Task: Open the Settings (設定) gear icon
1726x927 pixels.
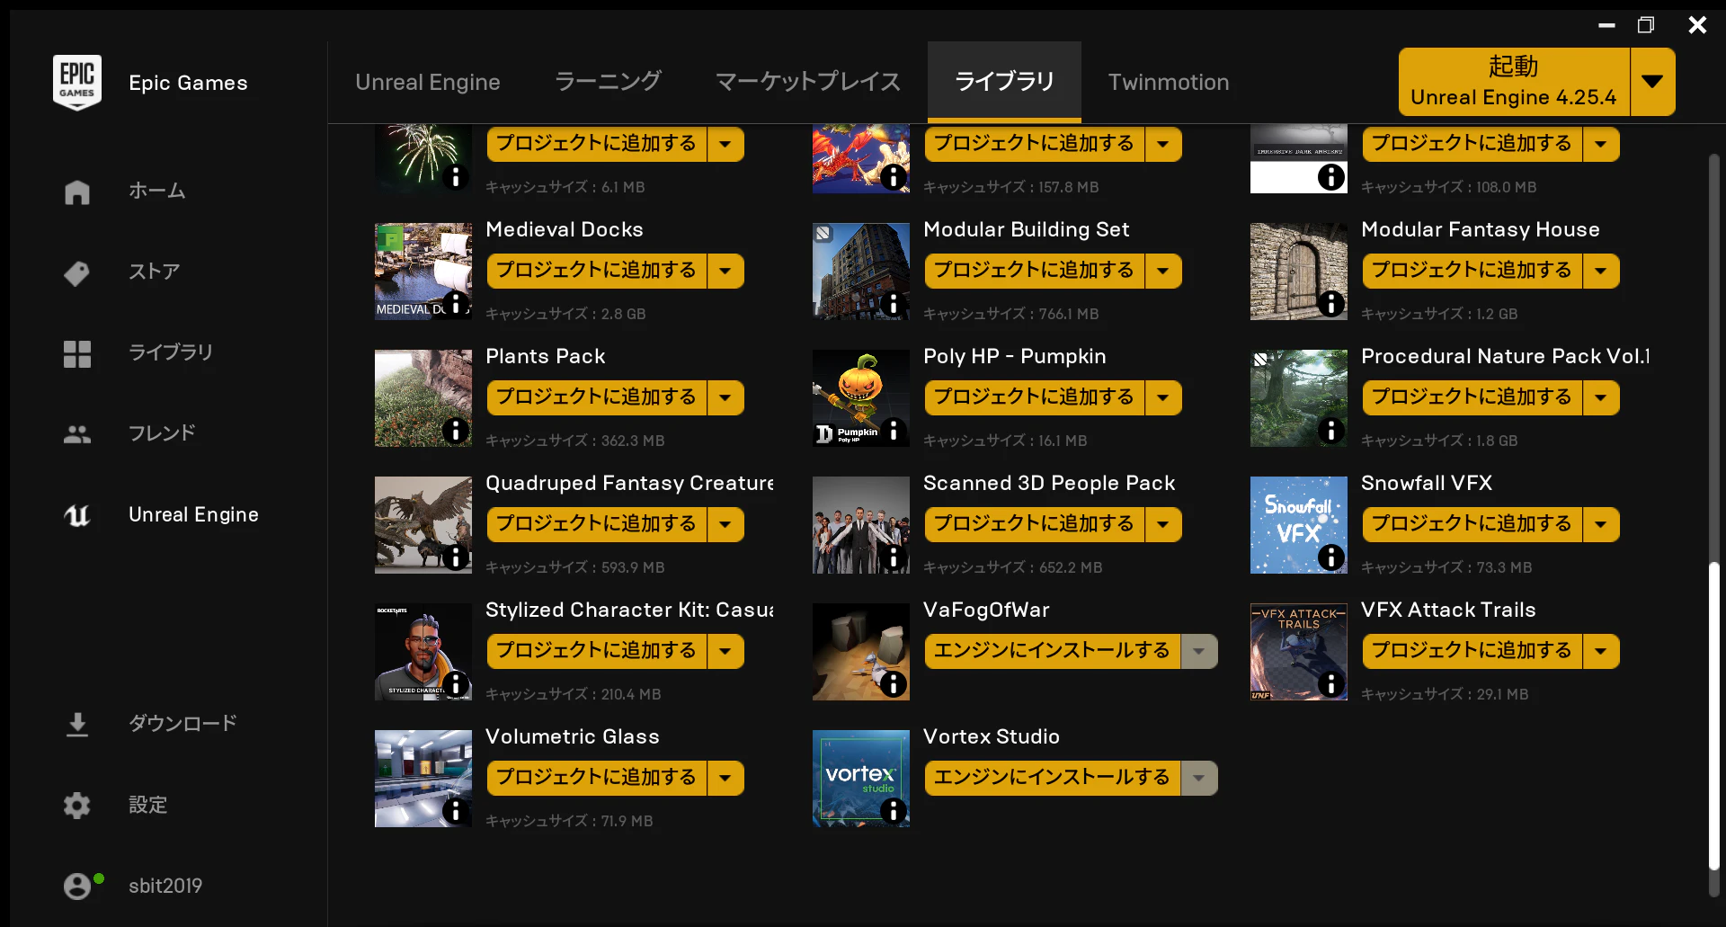Action: [x=77, y=805]
